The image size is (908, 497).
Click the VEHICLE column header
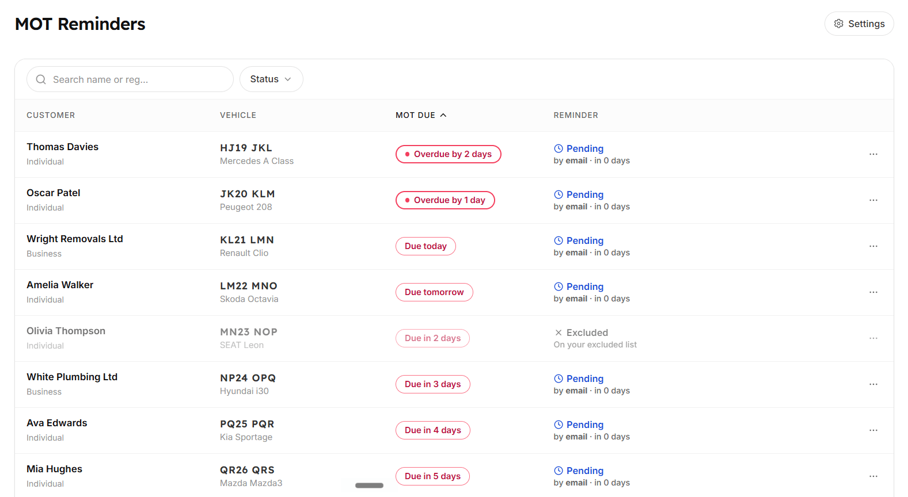click(x=238, y=115)
